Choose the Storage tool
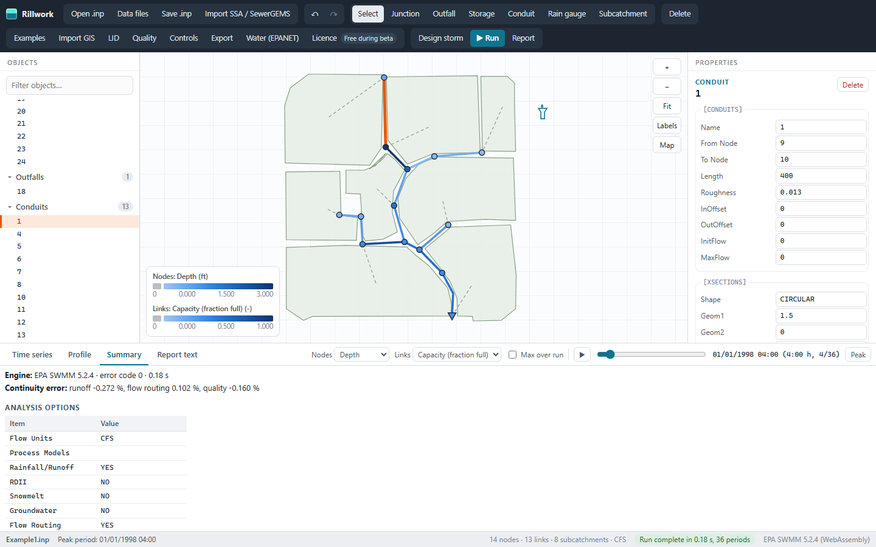Viewport: 876px width, 547px height. (481, 13)
